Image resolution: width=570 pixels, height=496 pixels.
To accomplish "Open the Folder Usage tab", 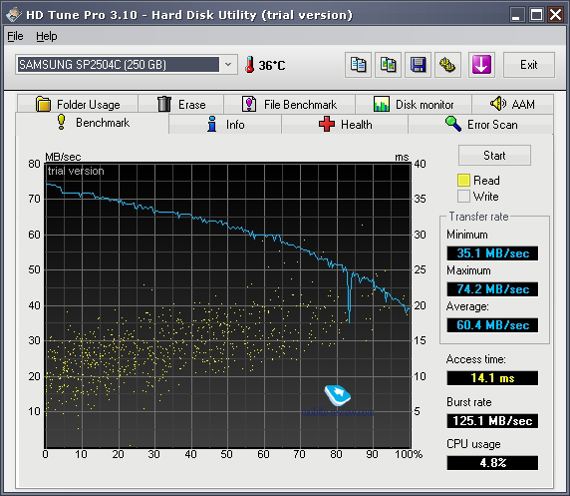I will pyautogui.click(x=78, y=104).
